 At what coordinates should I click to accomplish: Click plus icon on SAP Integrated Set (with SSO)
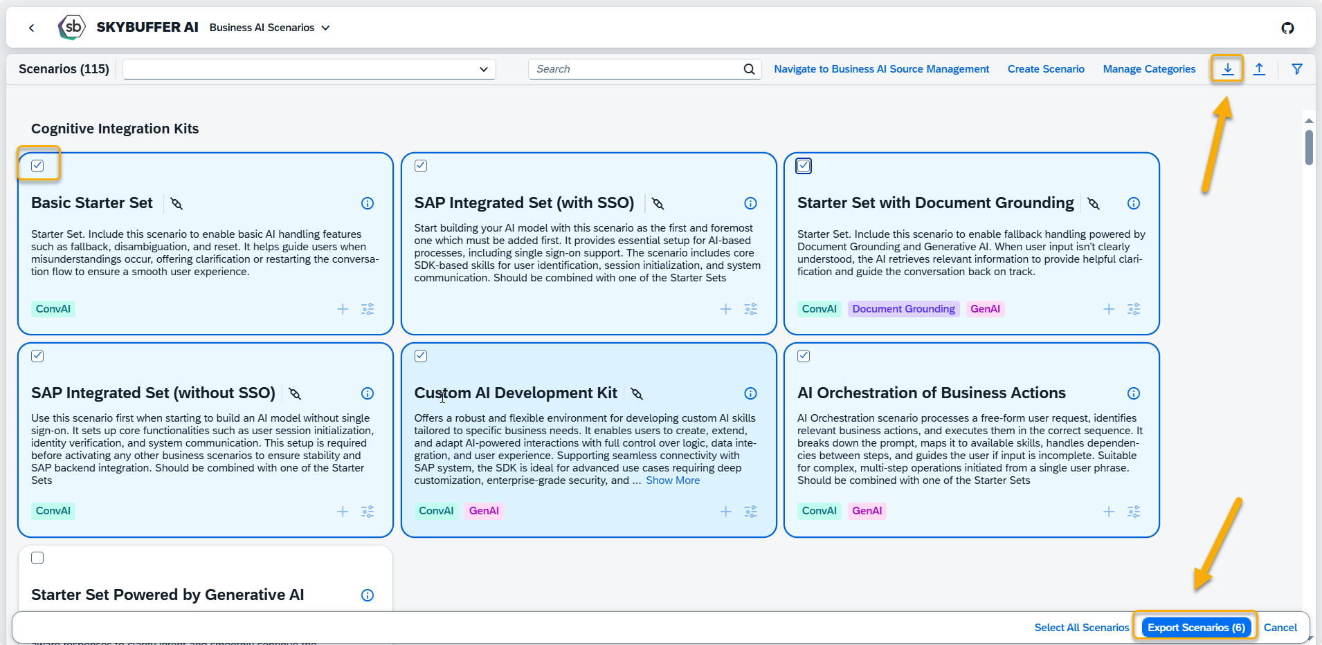pos(725,309)
